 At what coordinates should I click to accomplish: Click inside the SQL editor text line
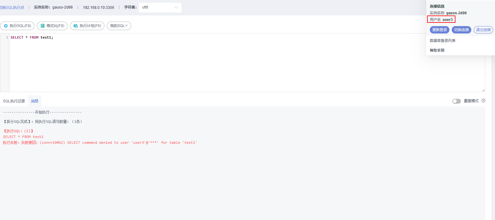32,37
